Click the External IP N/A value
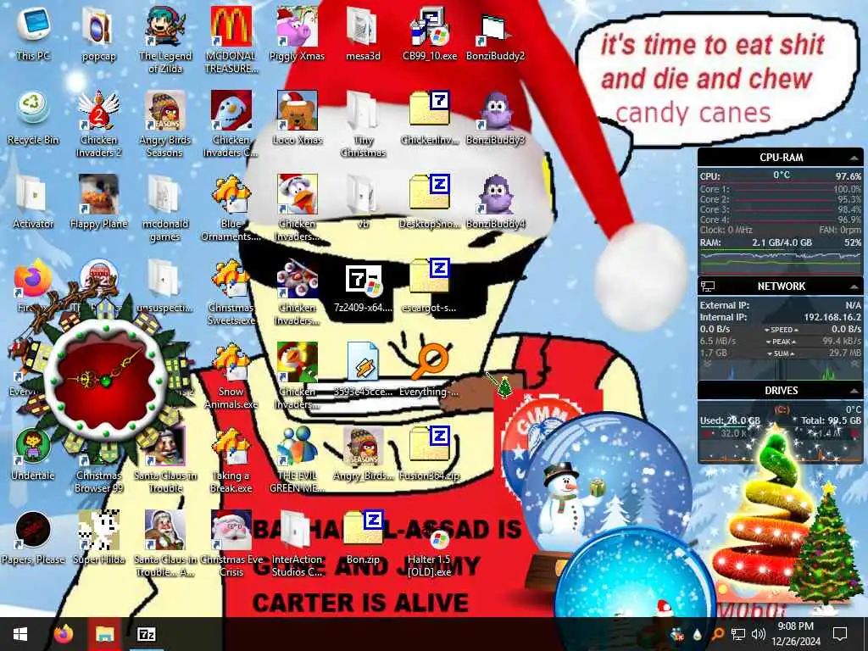Viewport: 868px width, 651px height. pos(853,305)
